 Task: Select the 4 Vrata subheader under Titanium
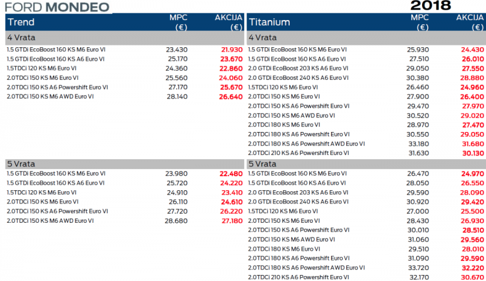[264, 38]
